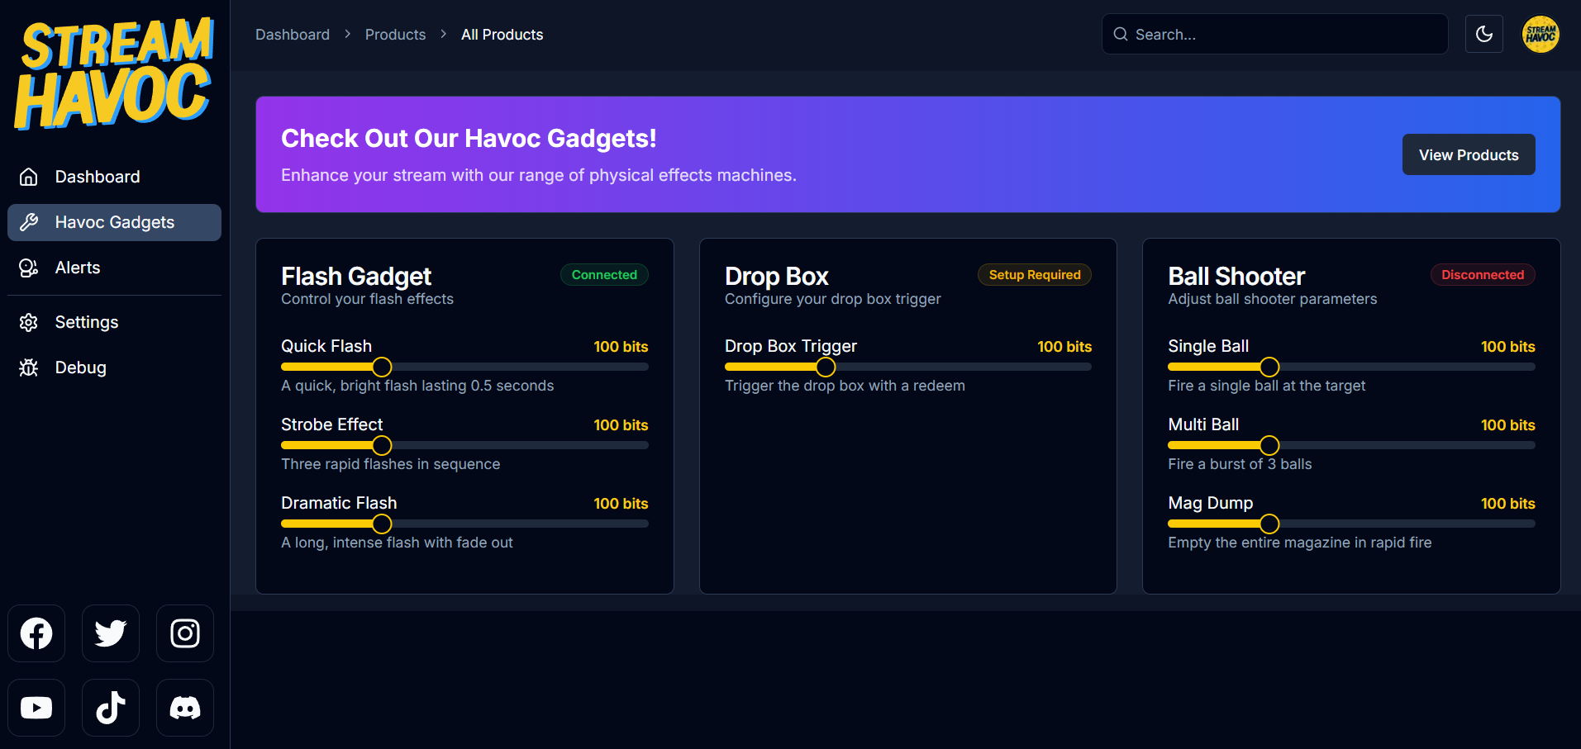Click the Flash Gadget card title
This screenshot has height=749, width=1581.
(x=356, y=276)
